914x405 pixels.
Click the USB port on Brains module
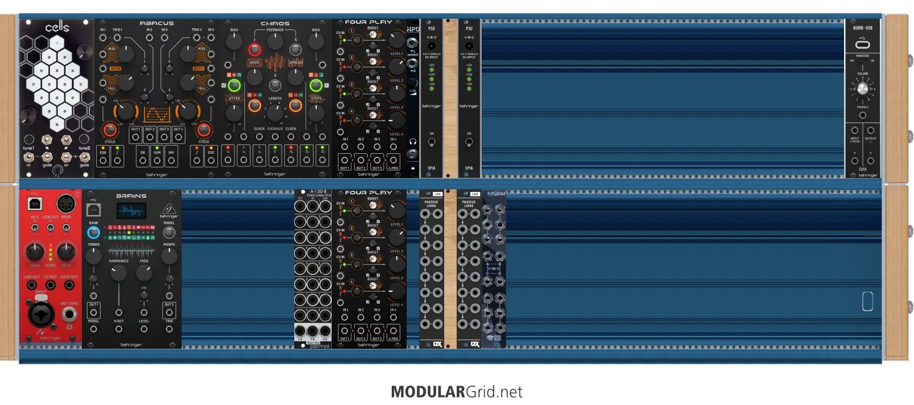click(94, 209)
